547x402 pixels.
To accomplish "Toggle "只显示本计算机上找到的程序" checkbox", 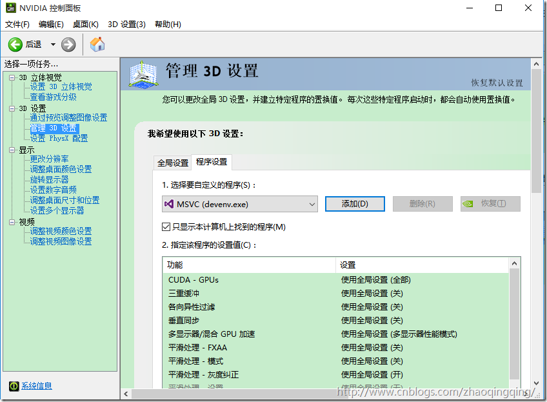I will (166, 226).
